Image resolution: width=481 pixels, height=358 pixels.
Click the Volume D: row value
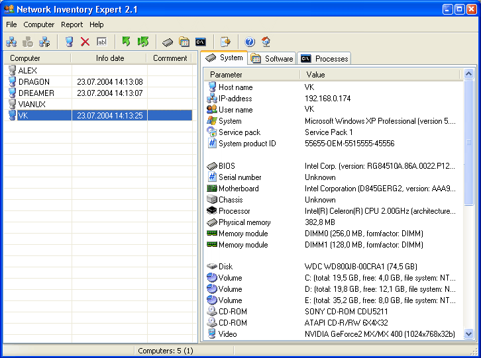[x=380, y=289]
